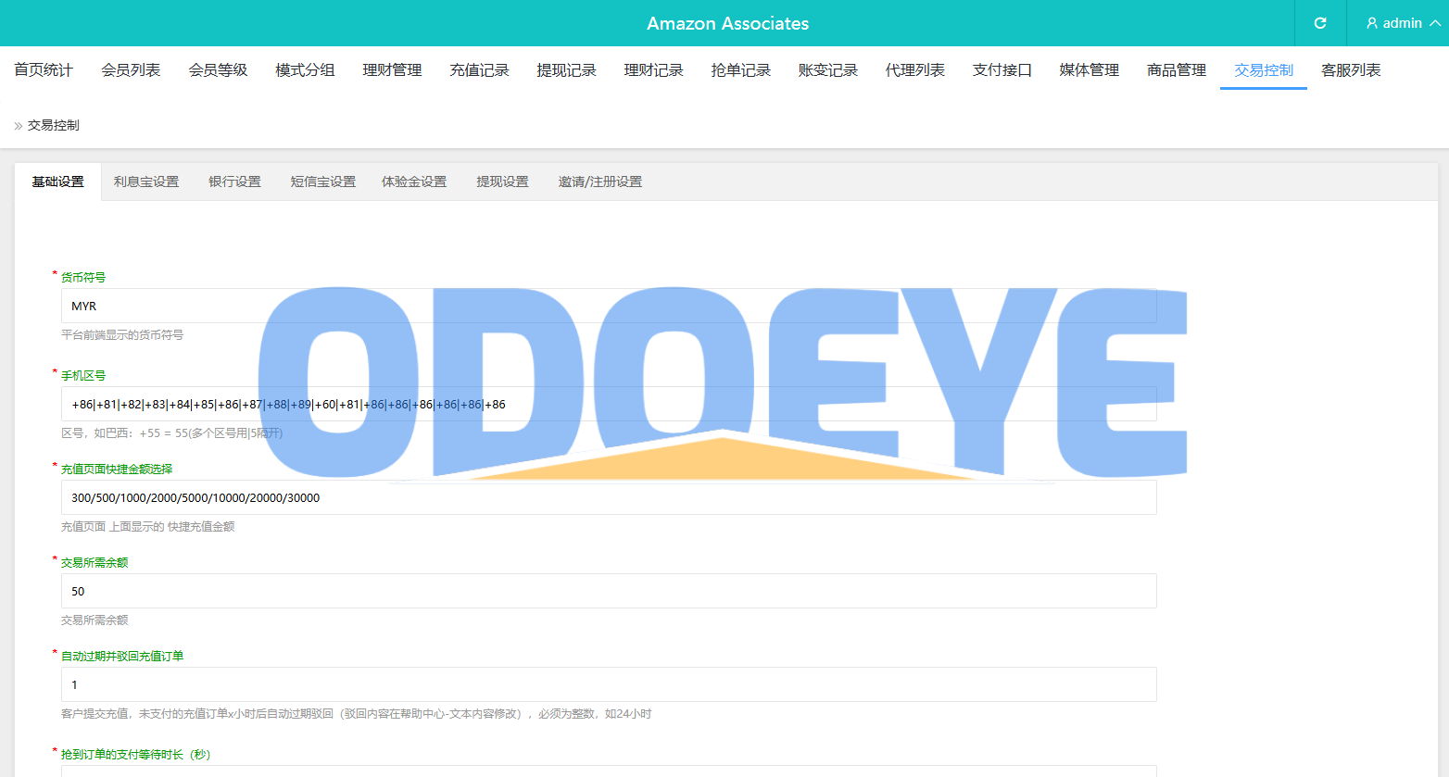The height and width of the screenshot is (777, 1449).
Task: Open 支付接口 navigation item
Action: (1002, 70)
